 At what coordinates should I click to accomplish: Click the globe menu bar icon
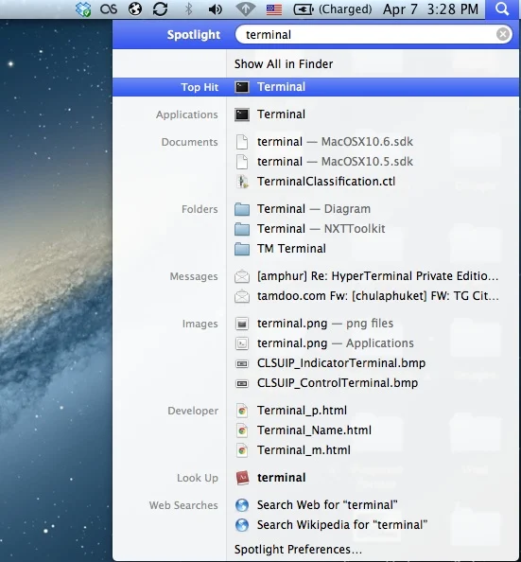click(x=134, y=9)
